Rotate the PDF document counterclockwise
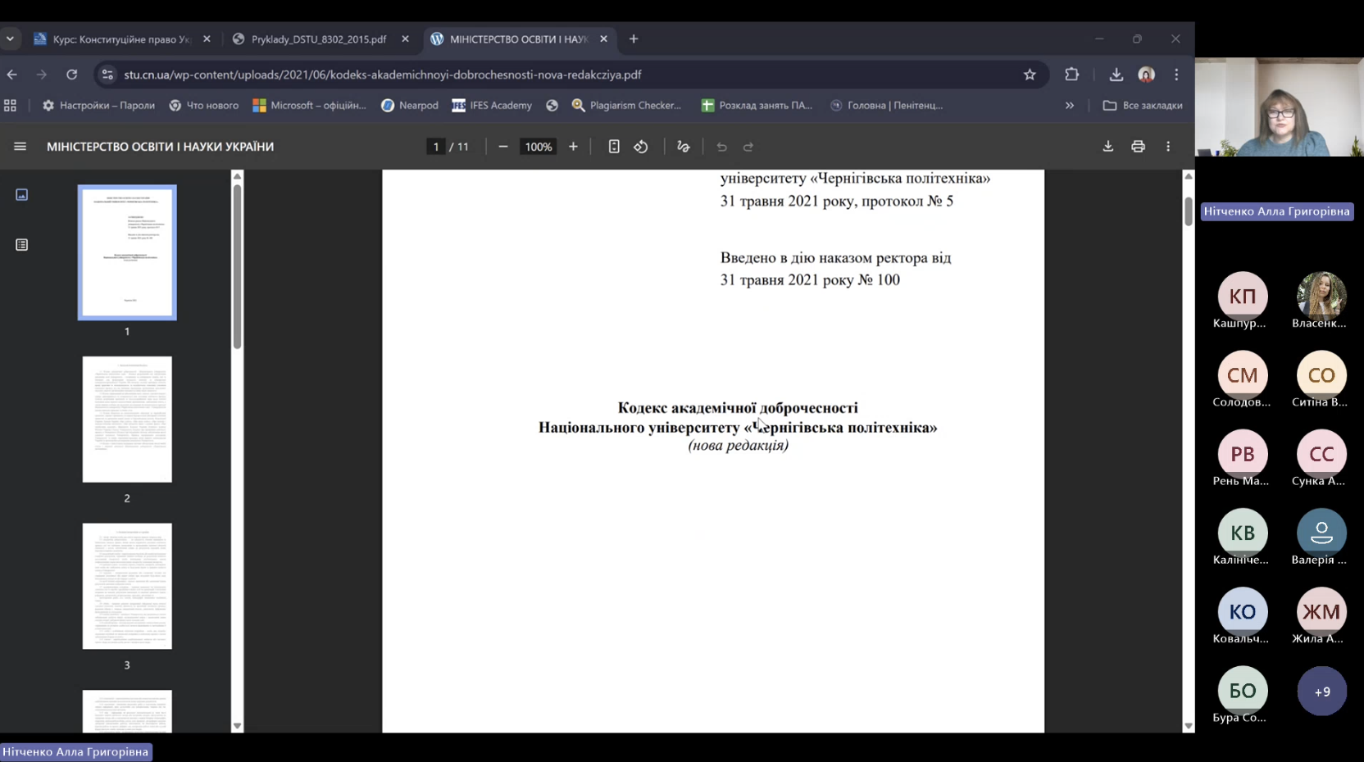This screenshot has width=1364, height=762. (x=641, y=147)
